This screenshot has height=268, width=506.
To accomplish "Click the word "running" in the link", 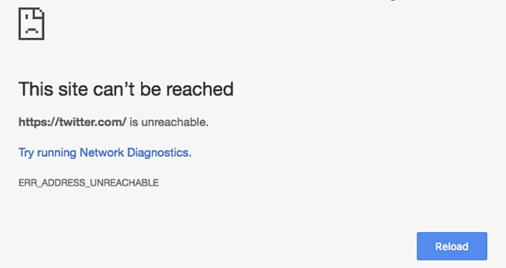I will pos(56,152).
